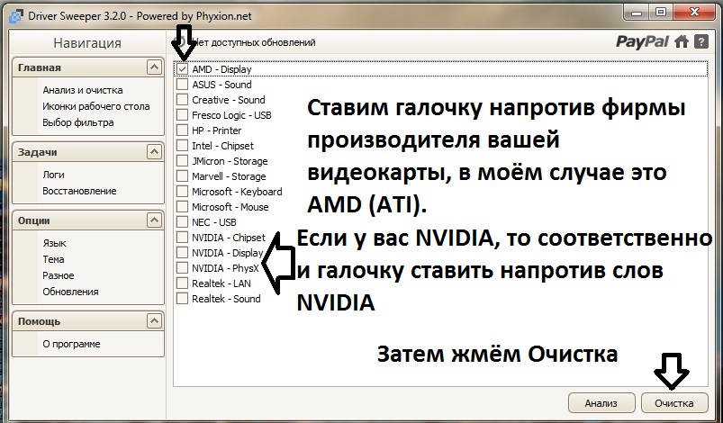Tick the Fresco Logic - USB checkbox
This screenshot has height=423, width=723.
point(183,114)
